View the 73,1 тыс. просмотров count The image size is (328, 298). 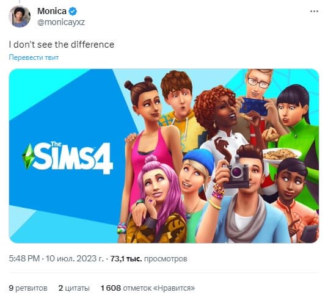(x=148, y=259)
